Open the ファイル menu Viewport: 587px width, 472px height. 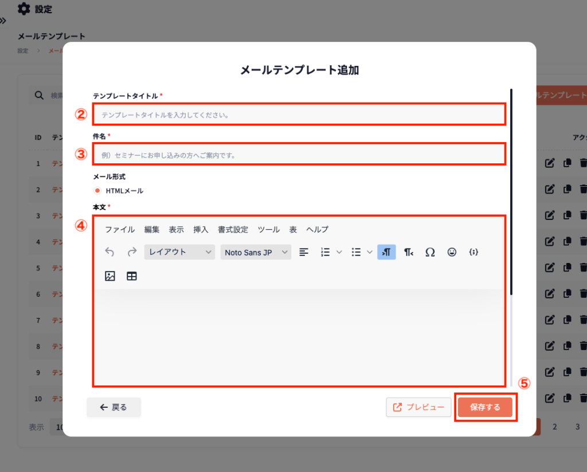click(120, 230)
